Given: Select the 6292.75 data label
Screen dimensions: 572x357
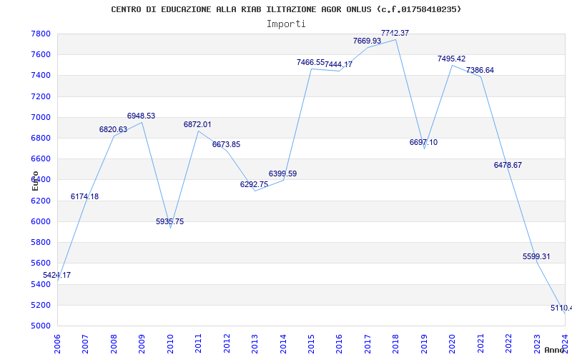Looking at the screenshot, I should tap(255, 184).
